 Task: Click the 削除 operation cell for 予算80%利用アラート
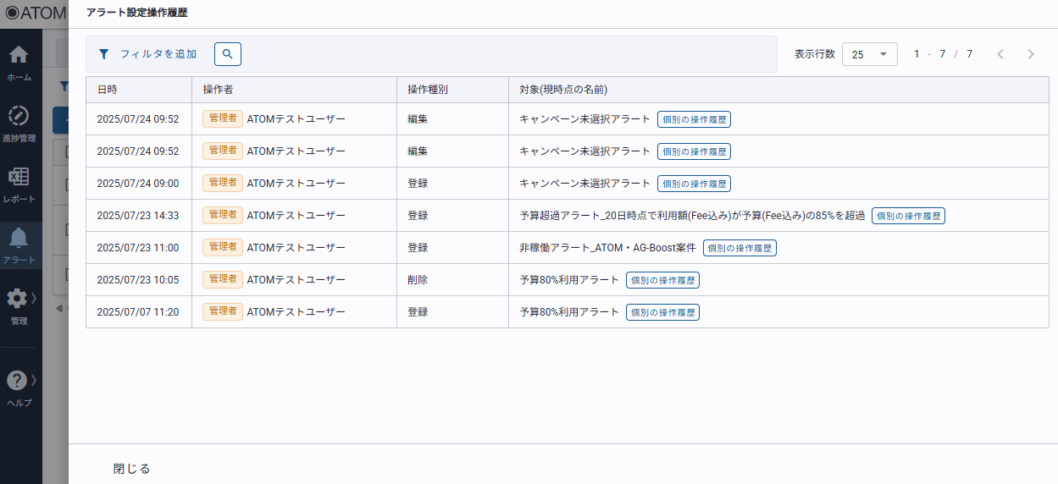[418, 280]
